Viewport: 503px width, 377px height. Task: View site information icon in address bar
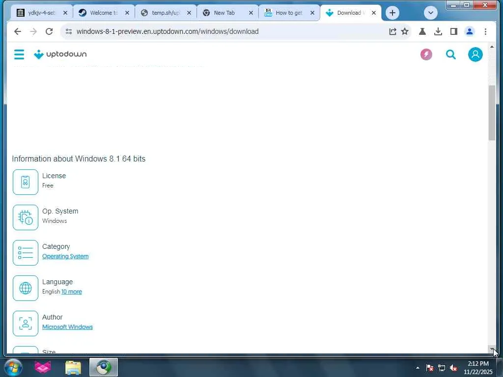(69, 31)
